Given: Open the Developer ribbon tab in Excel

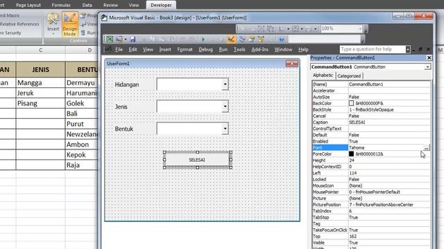Looking at the screenshot, I should click(161, 5).
